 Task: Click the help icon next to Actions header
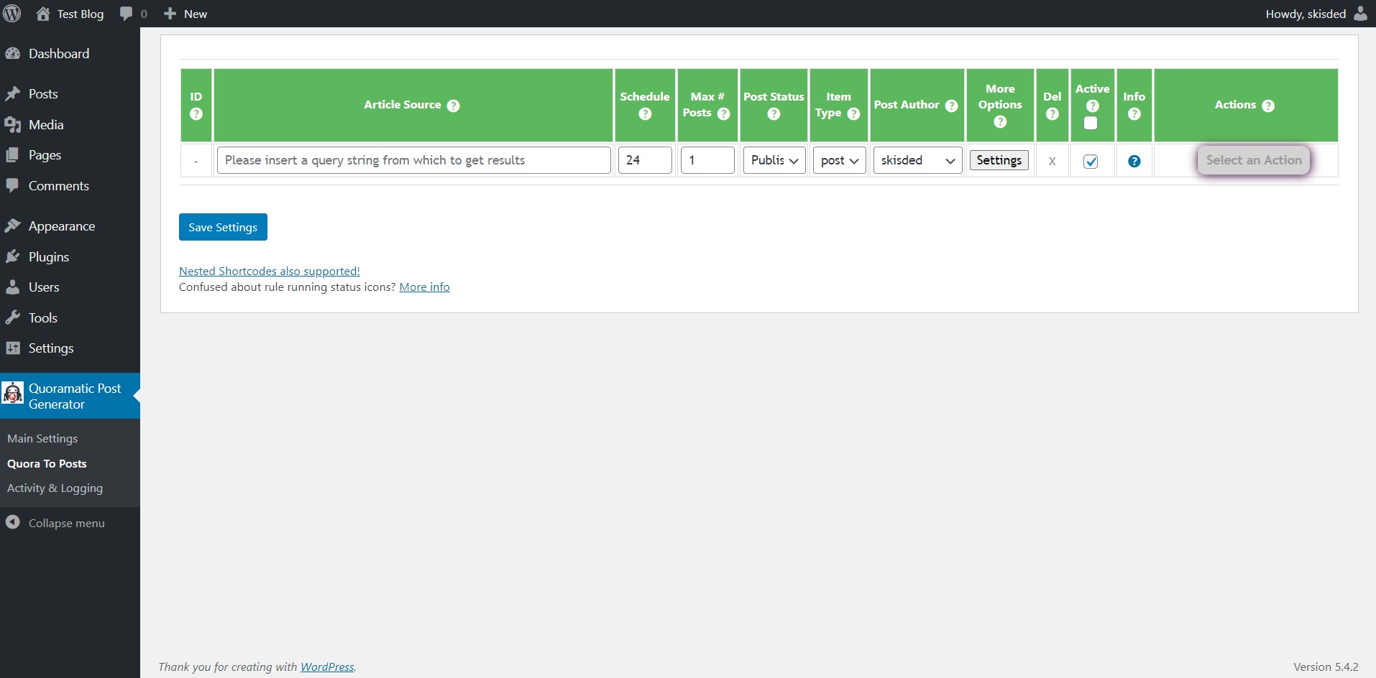pyautogui.click(x=1268, y=106)
